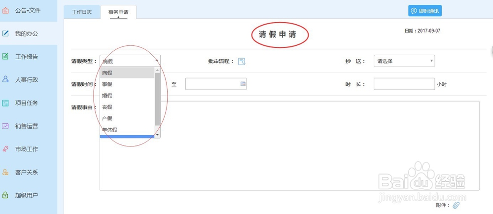Choose 丧假 from the leave list
493x214 pixels.
tap(127, 107)
